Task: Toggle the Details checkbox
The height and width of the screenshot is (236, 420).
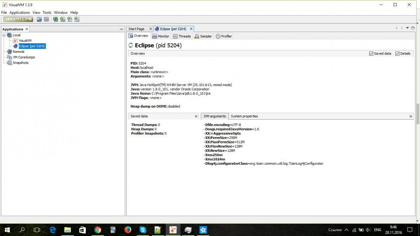Action: click(x=397, y=53)
